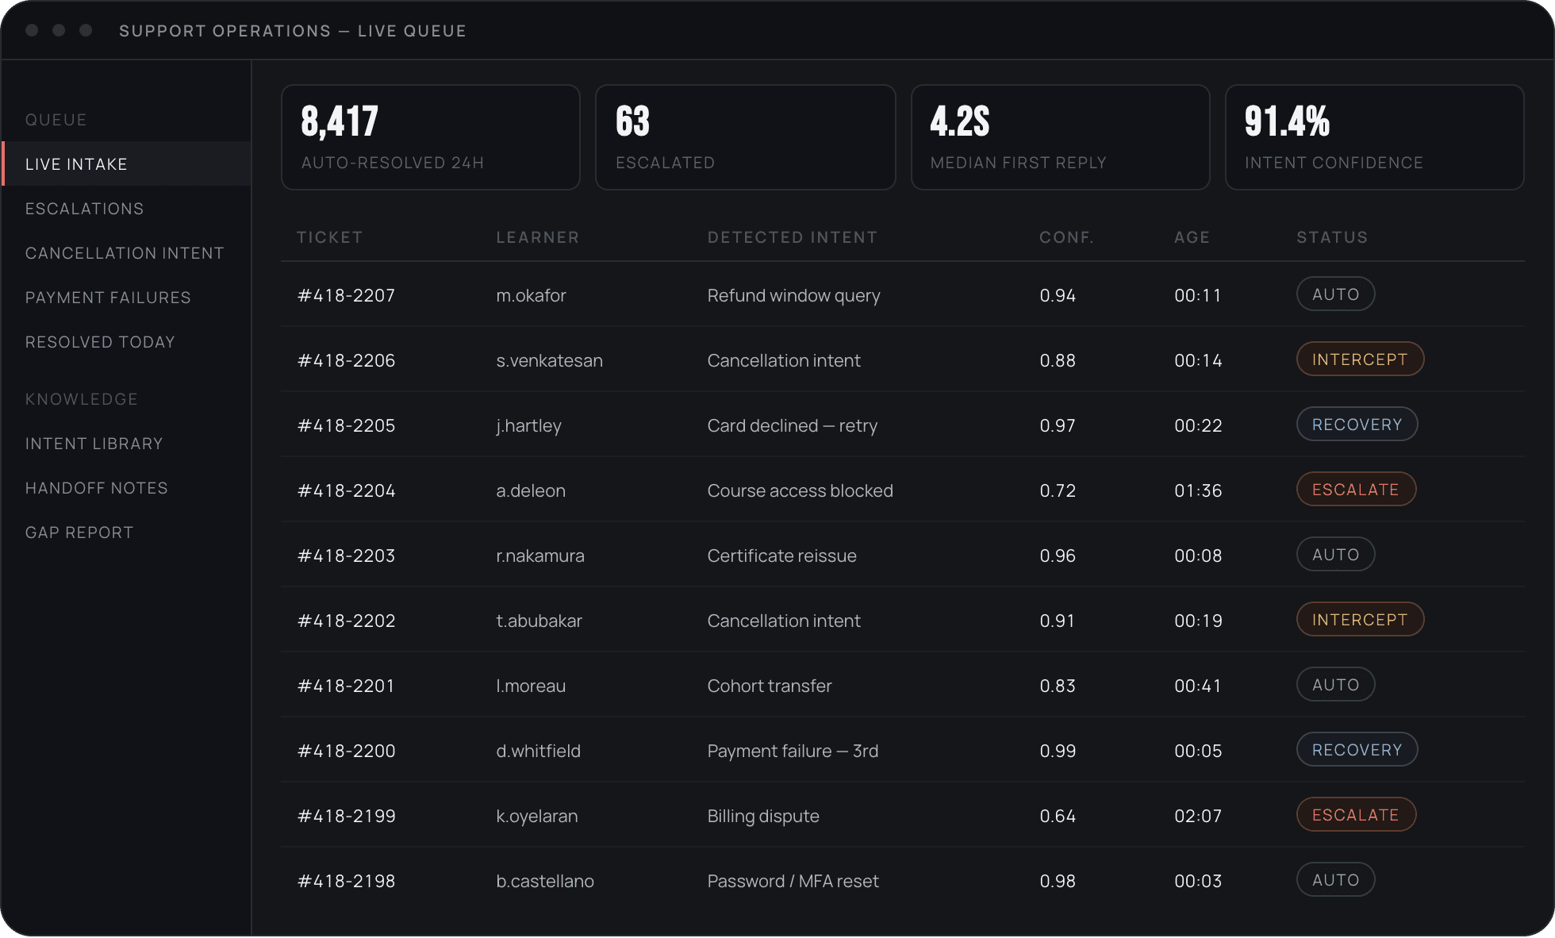Select learner m.okafor

[x=531, y=295]
